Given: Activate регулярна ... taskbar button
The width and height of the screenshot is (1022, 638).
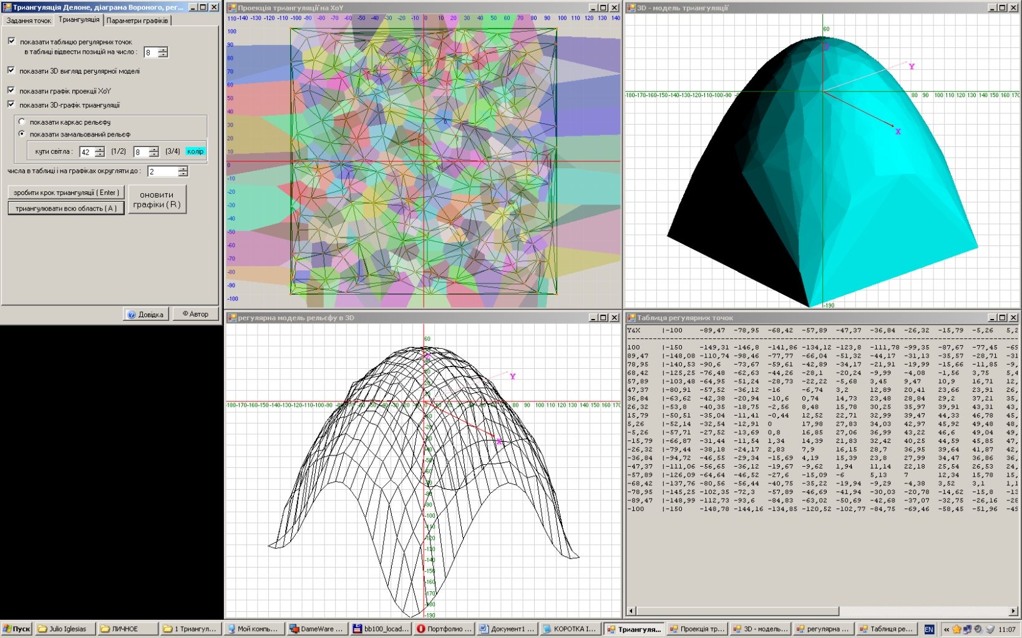Looking at the screenshot, I should click(x=823, y=629).
